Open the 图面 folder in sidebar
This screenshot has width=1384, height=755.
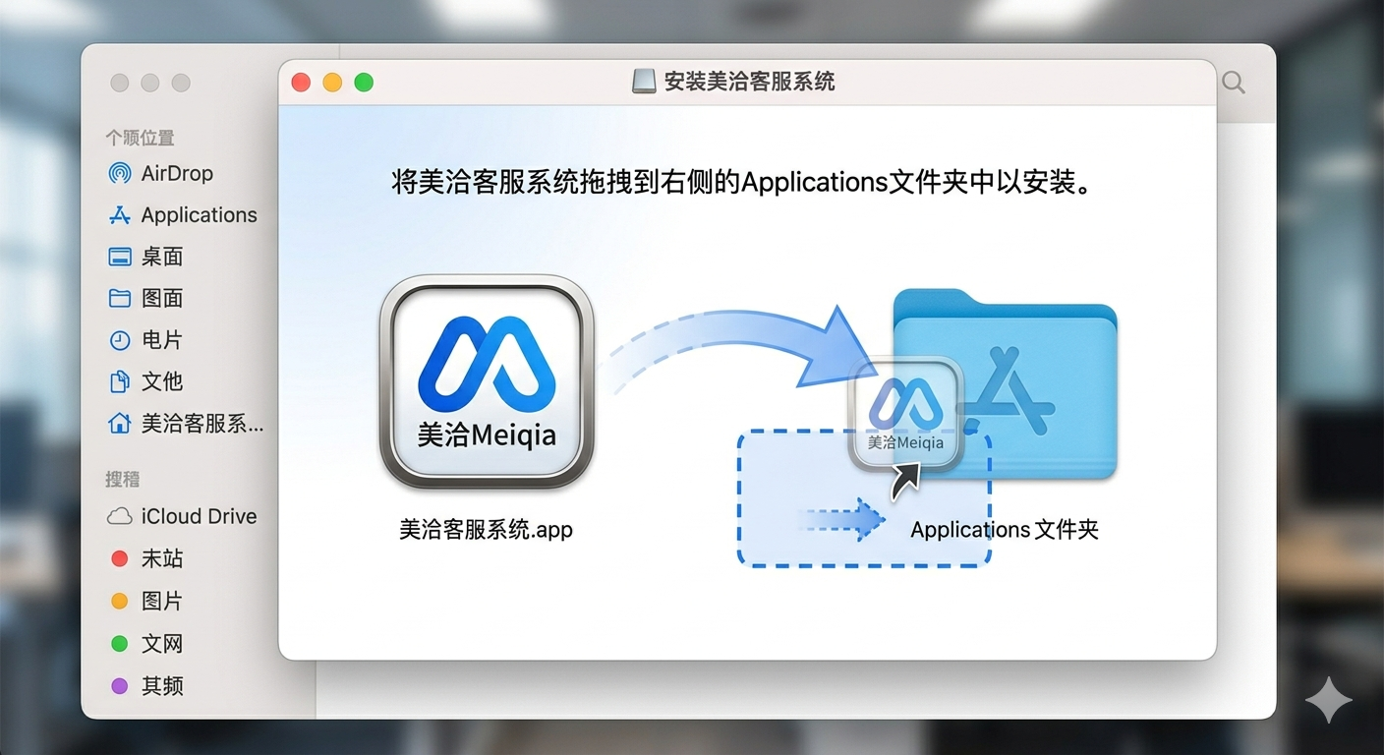[x=164, y=298]
